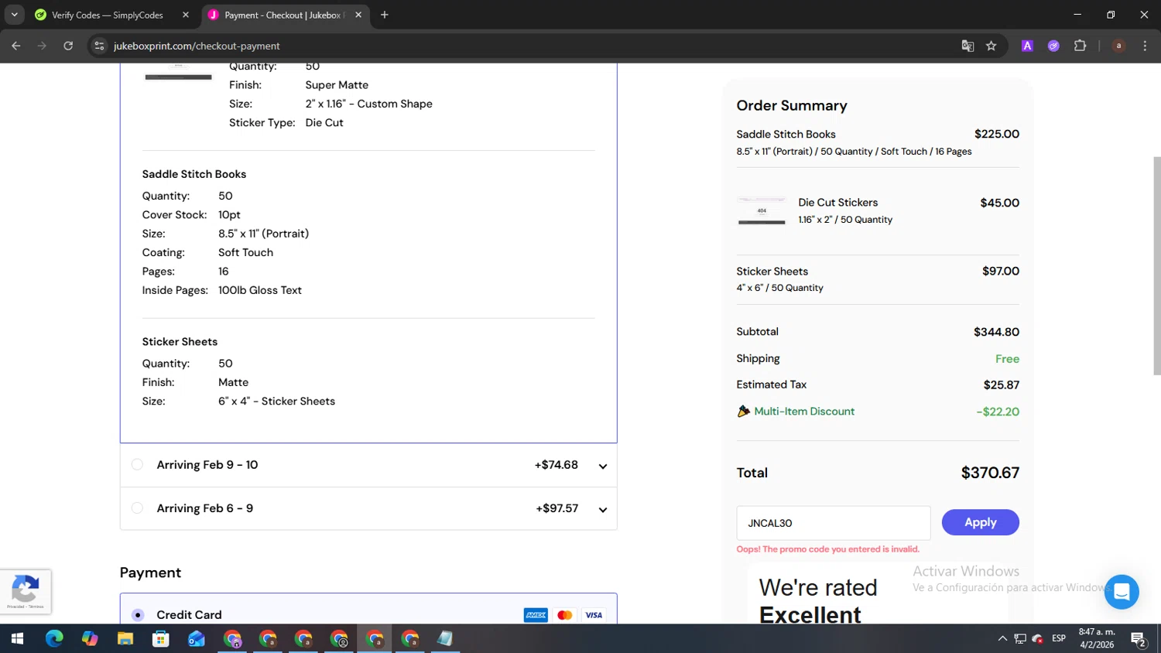Open the Windows notification center
1161x653 pixels.
1138,639
